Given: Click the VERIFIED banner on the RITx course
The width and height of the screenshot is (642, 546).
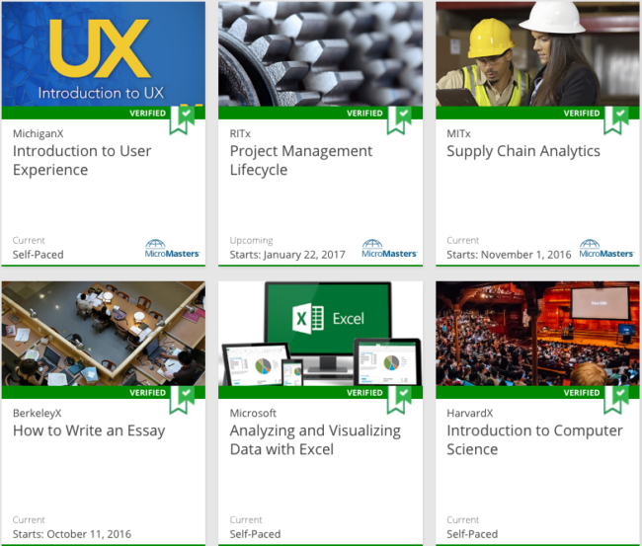Looking at the screenshot, I should coord(321,113).
